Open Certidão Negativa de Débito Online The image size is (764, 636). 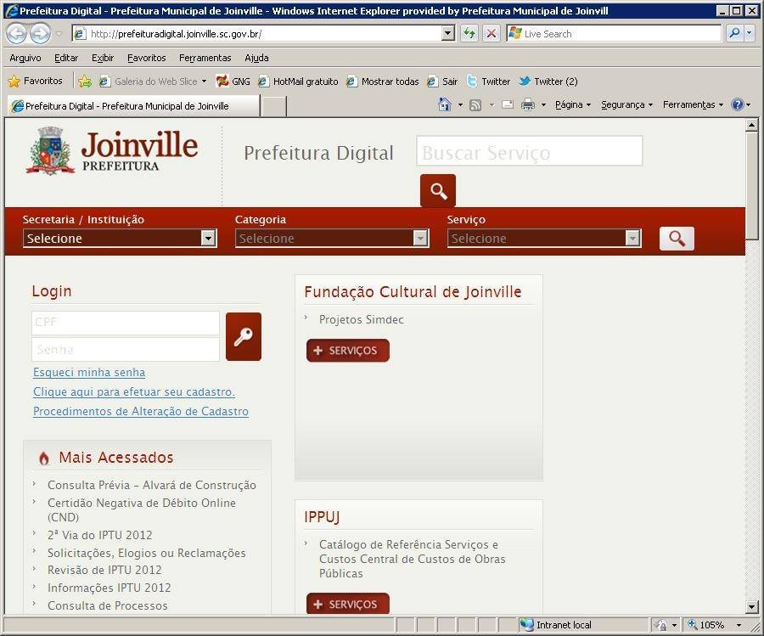tap(141, 509)
